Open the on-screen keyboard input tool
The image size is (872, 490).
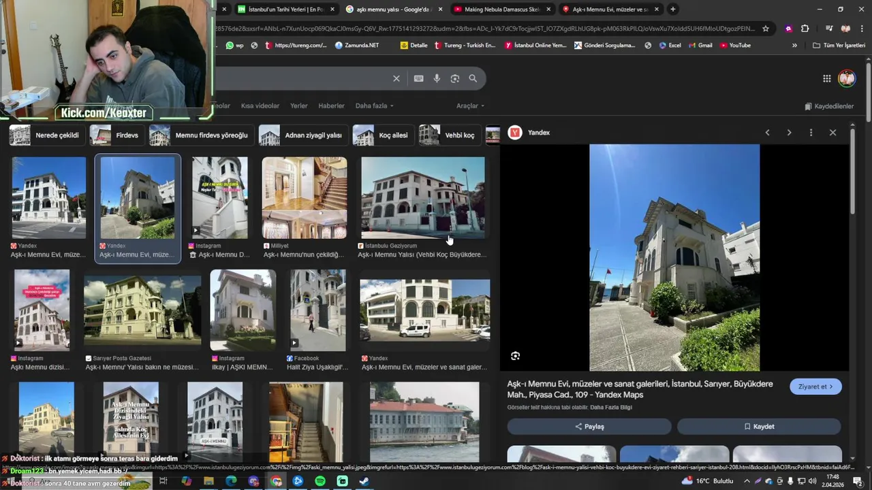click(419, 78)
